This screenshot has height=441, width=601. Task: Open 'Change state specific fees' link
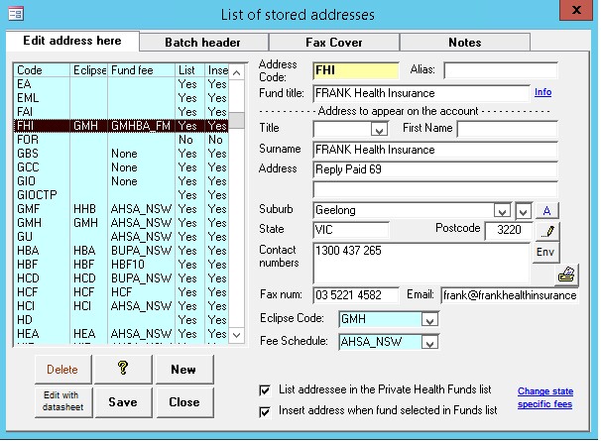pos(545,397)
